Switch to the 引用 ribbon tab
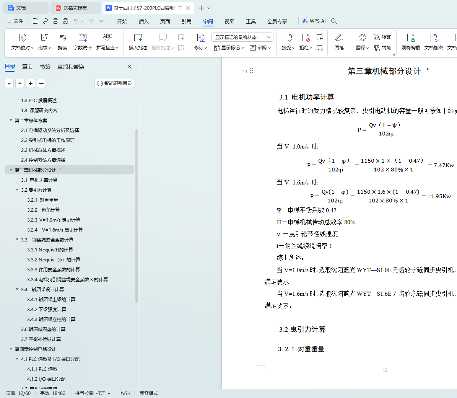This screenshot has width=457, height=398. 187,21
